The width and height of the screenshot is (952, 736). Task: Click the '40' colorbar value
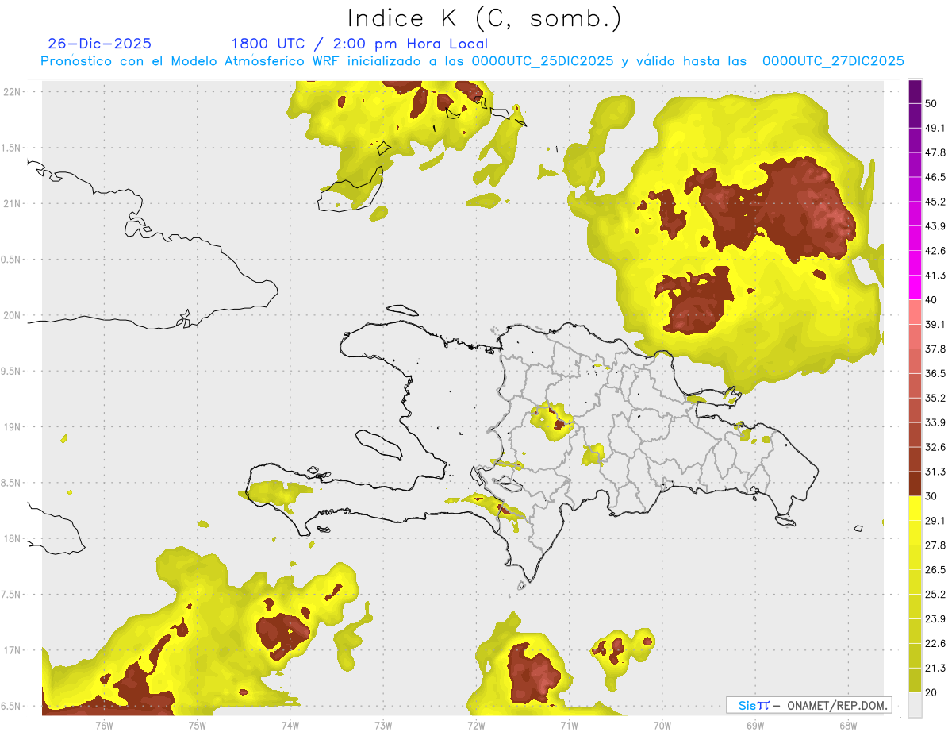point(931,300)
